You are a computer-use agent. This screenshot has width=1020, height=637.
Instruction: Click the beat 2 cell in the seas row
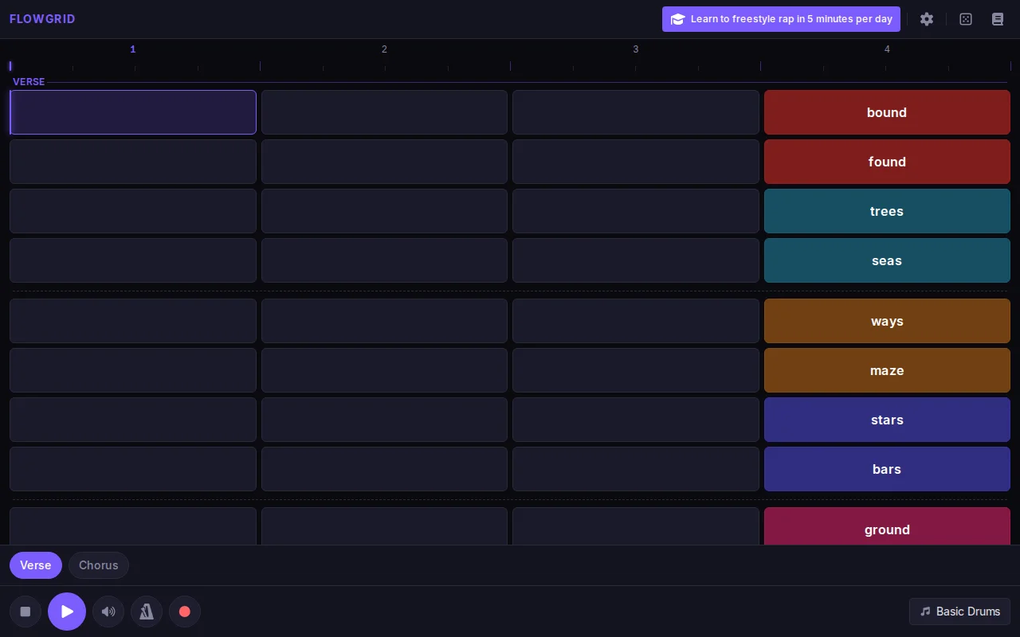click(x=384, y=260)
